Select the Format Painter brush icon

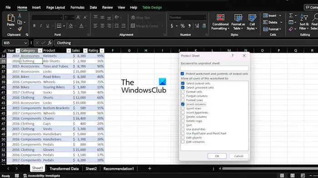click(20, 29)
